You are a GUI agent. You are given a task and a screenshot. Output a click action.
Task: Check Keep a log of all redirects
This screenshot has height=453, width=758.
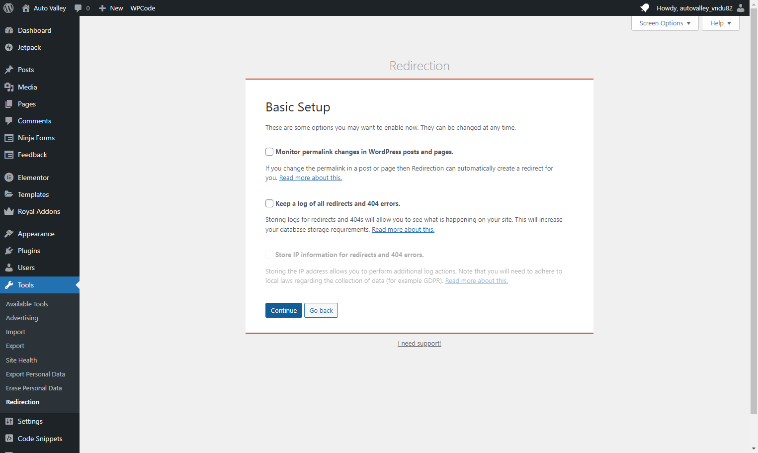(269, 203)
